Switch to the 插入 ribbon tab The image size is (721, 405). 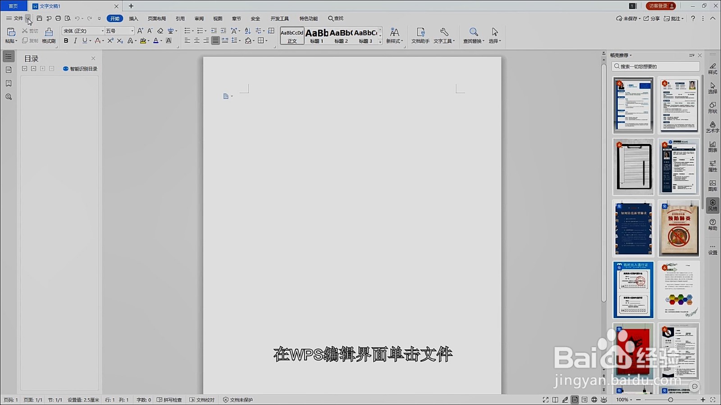133,18
